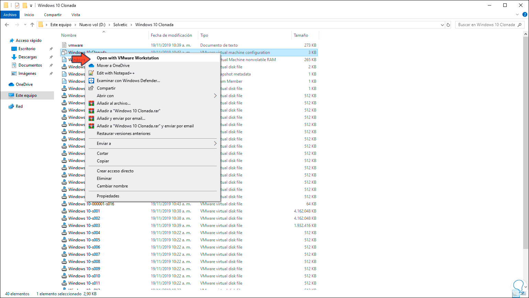
Task: Select the file Windows 10-000001-s016
Action: 91,204
